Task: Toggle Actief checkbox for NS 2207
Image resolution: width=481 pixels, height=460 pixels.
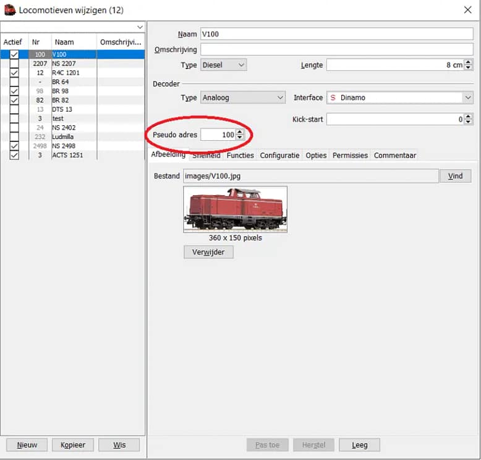Action: [14, 64]
